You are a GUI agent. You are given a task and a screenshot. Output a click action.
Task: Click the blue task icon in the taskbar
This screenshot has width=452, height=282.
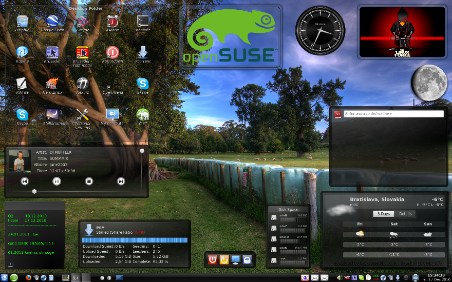120,278
